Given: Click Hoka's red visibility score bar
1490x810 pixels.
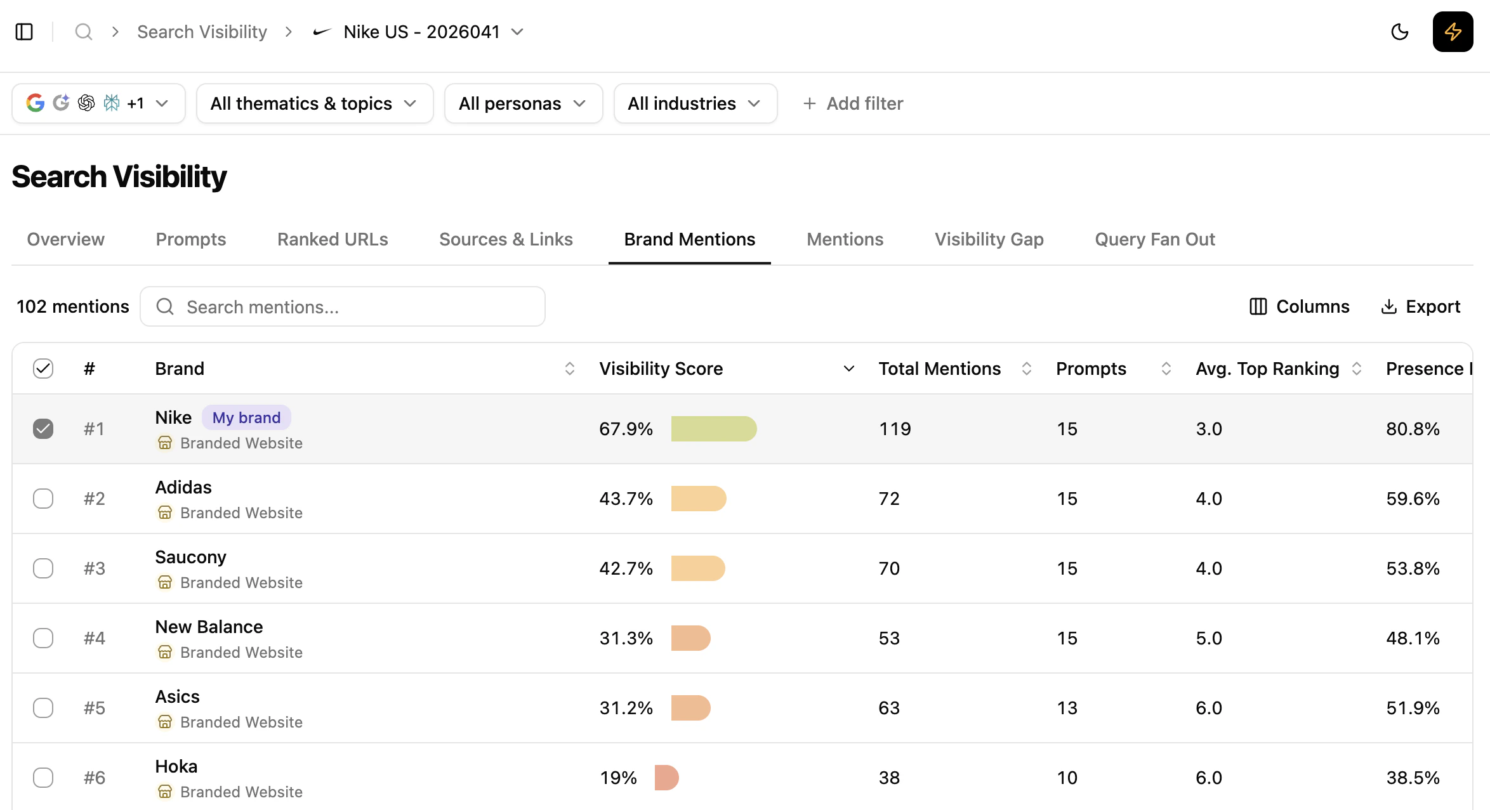Looking at the screenshot, I should coord(667,778).
